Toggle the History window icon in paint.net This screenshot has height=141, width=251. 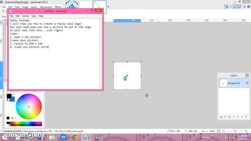[231, 7]
